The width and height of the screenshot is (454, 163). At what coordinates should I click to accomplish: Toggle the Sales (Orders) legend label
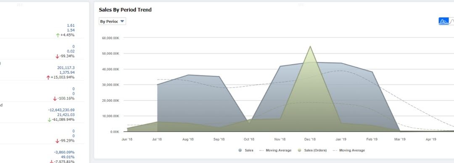pos(315,150)
